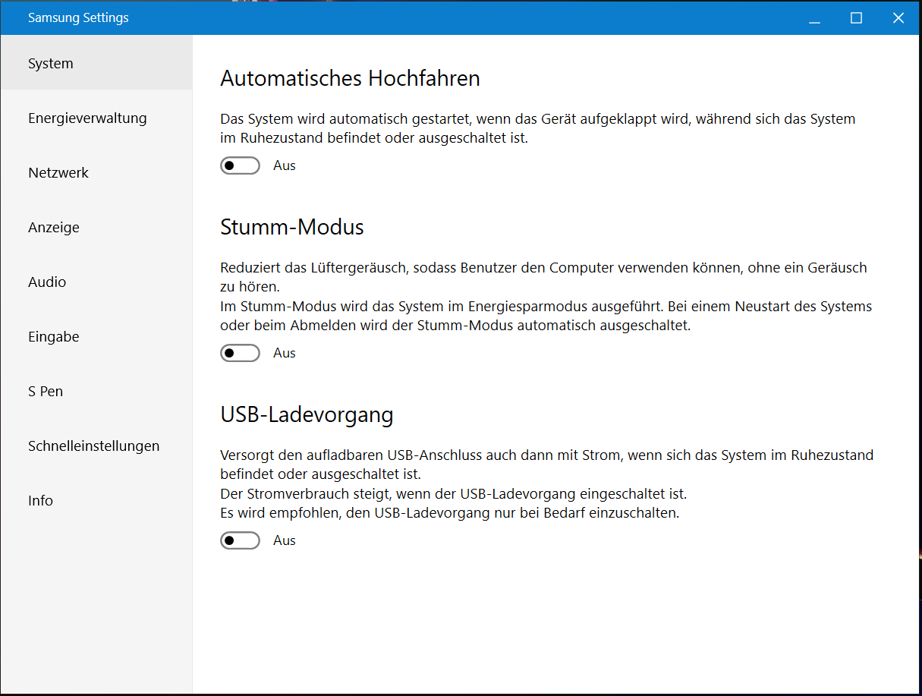Maximize the Samsung Settings window
This screenshot has width=922, height=696.
857,18
